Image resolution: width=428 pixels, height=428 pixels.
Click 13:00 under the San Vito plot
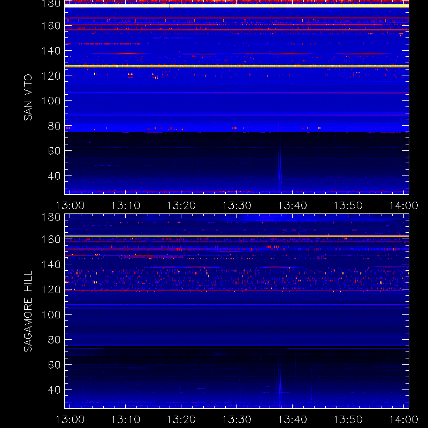click(70, 205)
